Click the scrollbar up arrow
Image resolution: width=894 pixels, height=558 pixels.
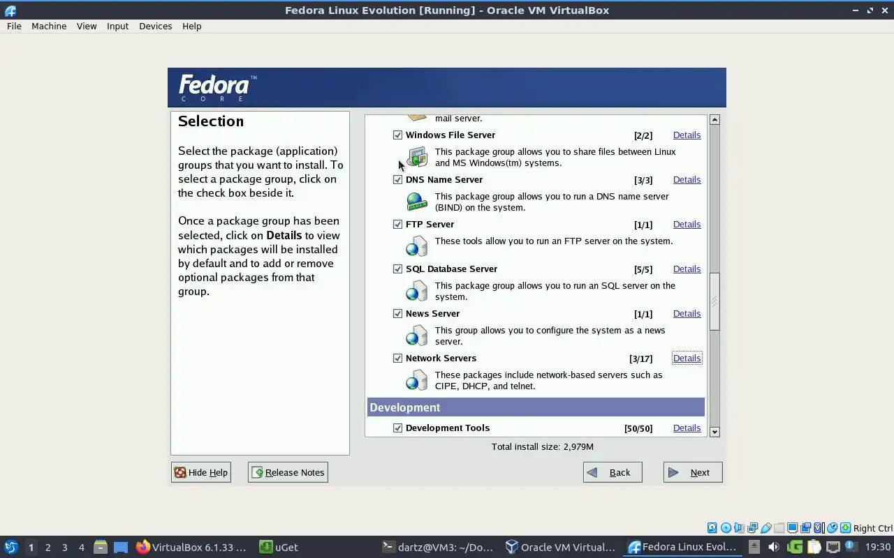click(715, 120)
